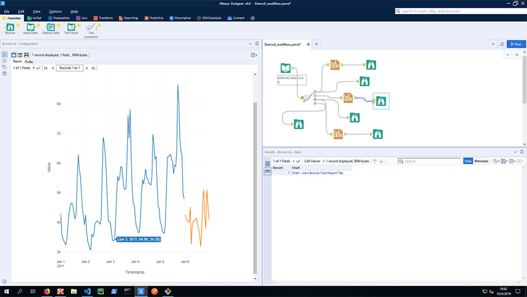Open the Profile tab in Browse configuration

coord(29,62)
